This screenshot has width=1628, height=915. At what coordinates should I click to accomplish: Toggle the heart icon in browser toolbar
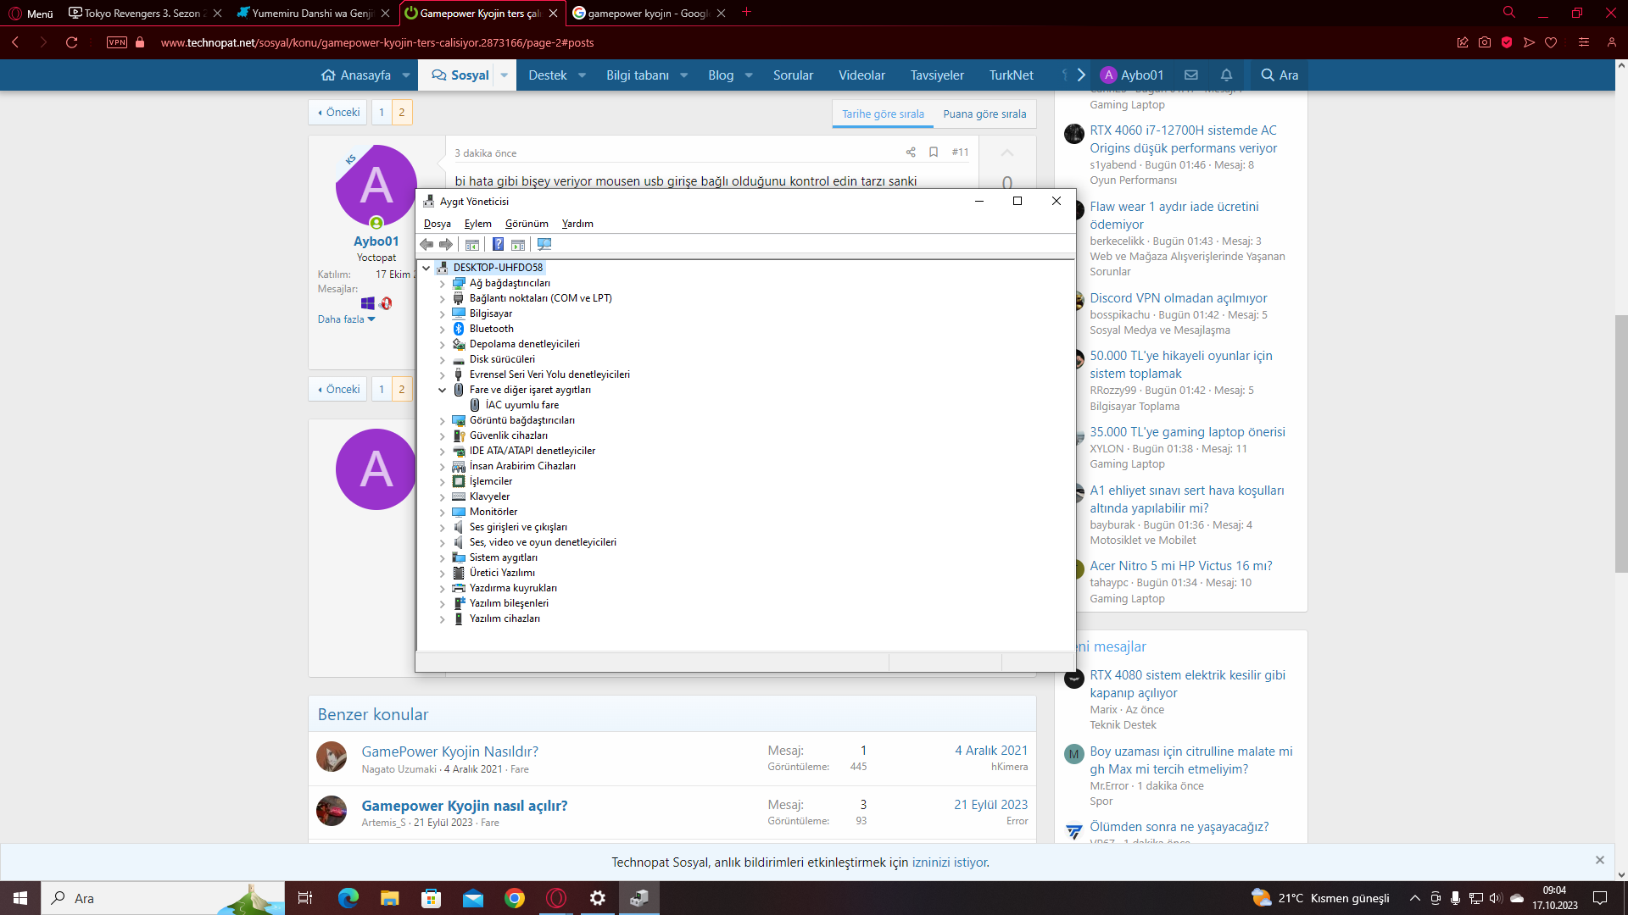pyautogui.click(x=1553, y=42)
